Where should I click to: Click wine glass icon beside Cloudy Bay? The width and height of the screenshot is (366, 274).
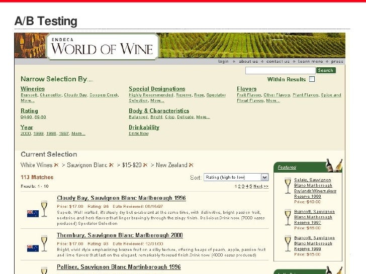(x=44, y=208)
